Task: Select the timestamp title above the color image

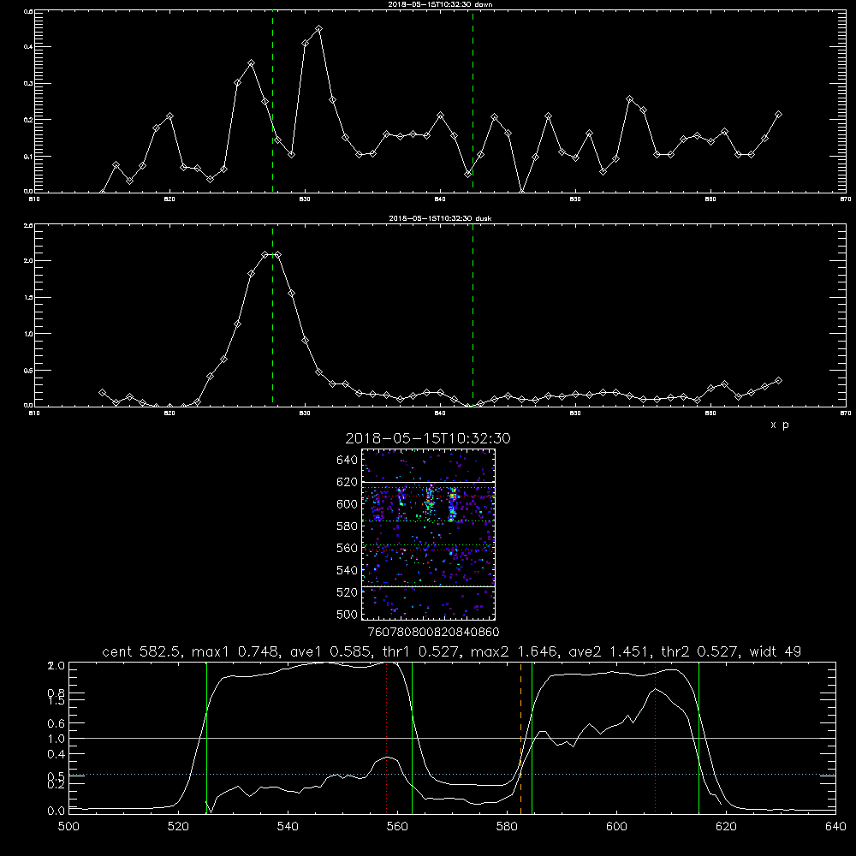Action: [x=428, y=438]
